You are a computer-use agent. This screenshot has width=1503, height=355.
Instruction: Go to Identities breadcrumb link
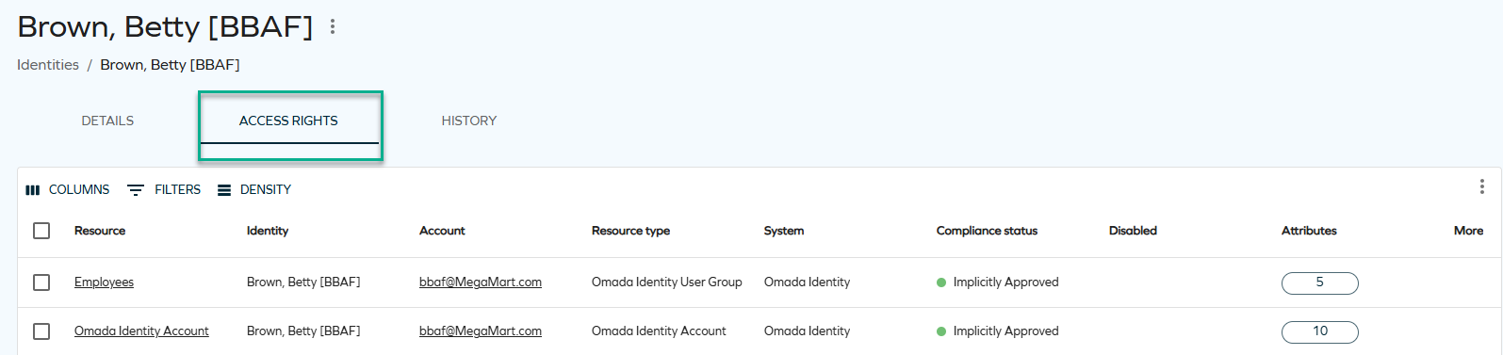click(x=48, y=65)
